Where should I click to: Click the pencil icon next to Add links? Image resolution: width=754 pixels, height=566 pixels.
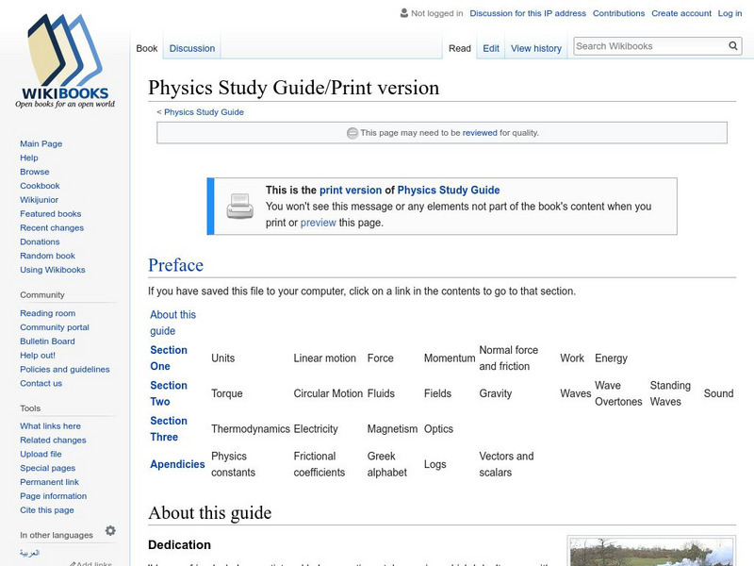click(x=72, y=562)
